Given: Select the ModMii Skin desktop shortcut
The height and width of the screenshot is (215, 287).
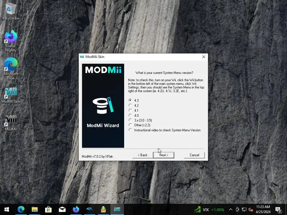Looking at the screenshot, I should (11, 95).
